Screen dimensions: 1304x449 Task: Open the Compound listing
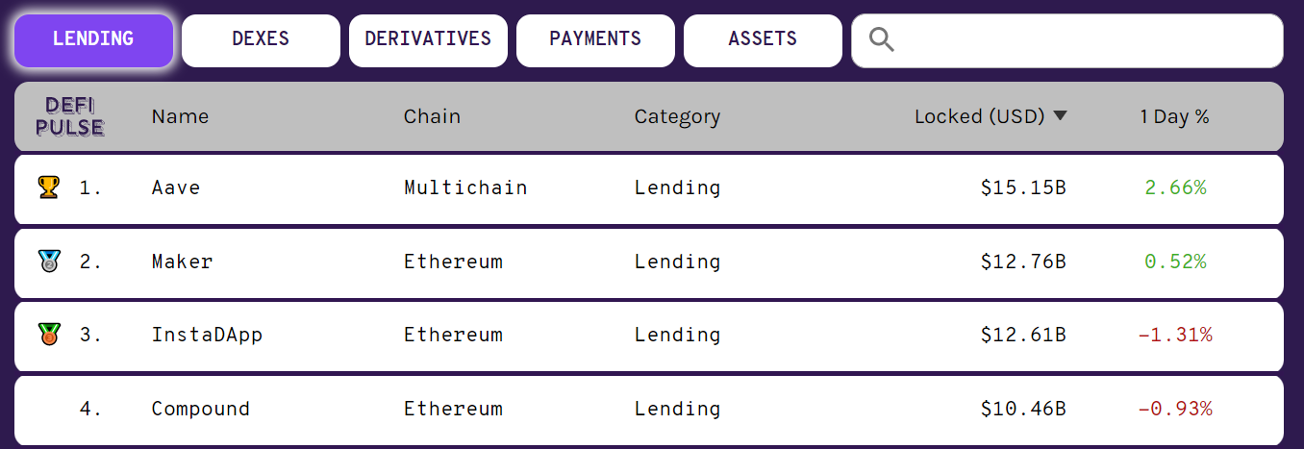[649, 410]
